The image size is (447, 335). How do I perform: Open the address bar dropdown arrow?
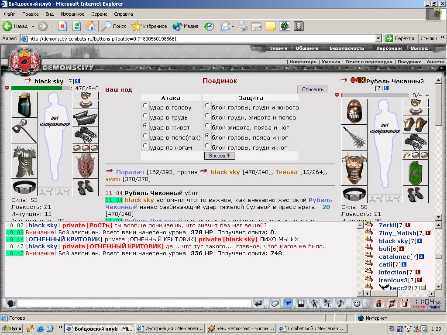[x=378, y=38]
